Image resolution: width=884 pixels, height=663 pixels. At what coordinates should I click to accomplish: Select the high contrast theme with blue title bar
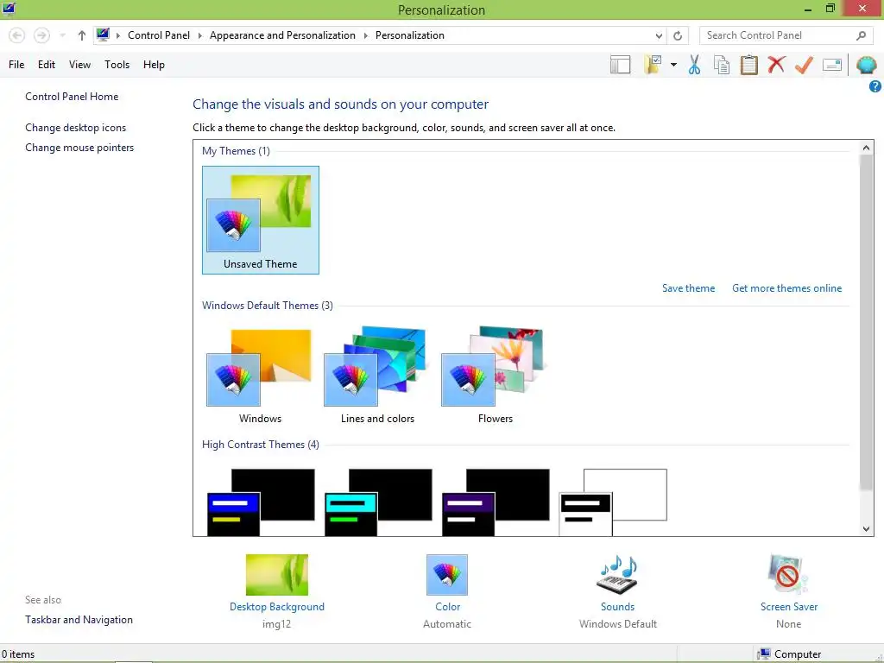click(x=261, y=502)
